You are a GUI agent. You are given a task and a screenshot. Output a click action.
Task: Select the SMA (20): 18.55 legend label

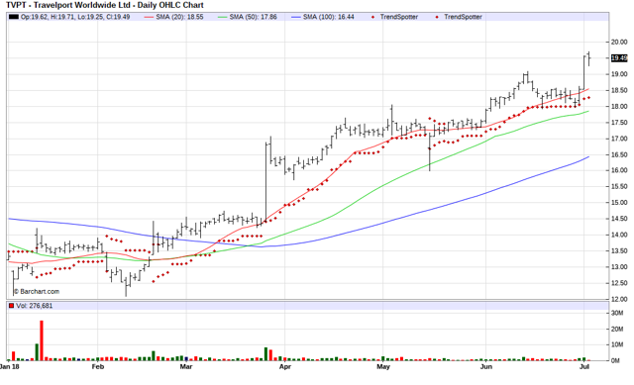[179, 17]
